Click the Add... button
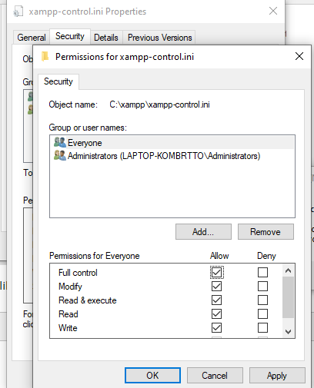314x388 pixels. tap(203, 232)
